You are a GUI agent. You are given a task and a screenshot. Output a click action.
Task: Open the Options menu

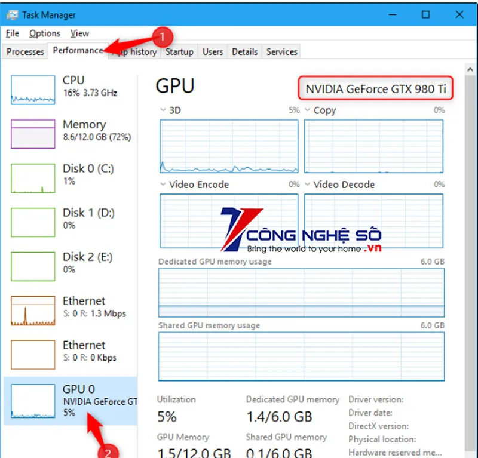[x=45, y=33]
